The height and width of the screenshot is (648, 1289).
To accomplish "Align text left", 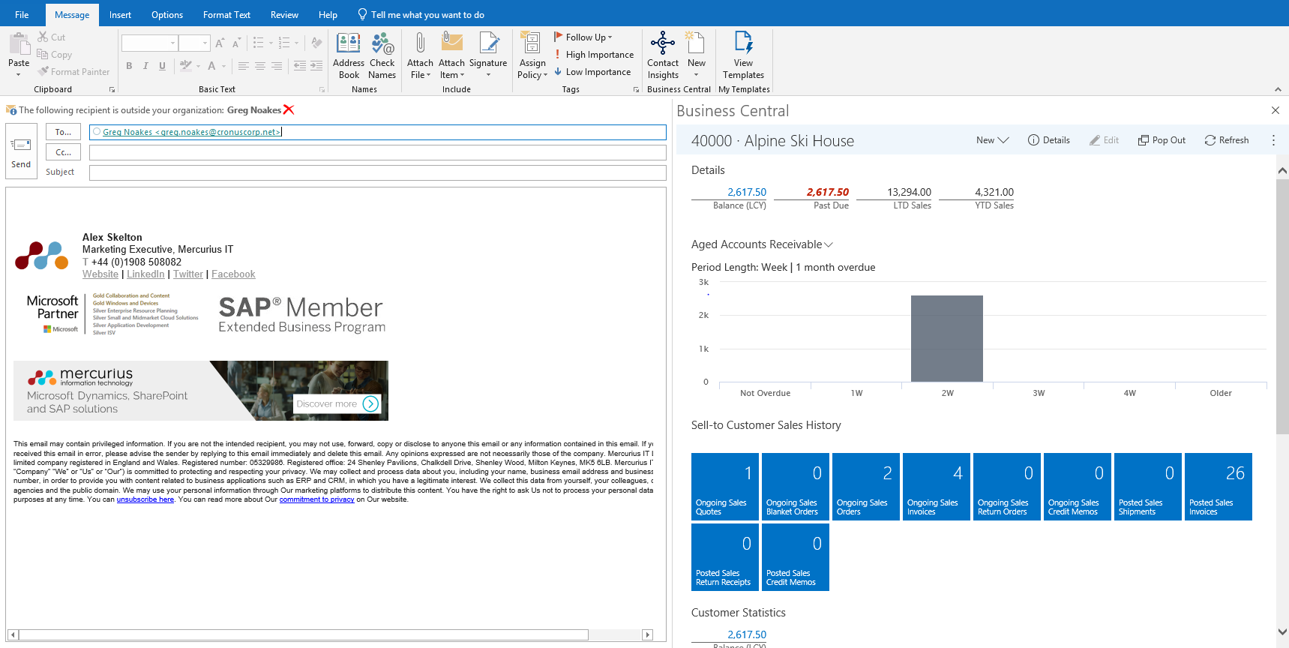I will [x=244, y=66].
